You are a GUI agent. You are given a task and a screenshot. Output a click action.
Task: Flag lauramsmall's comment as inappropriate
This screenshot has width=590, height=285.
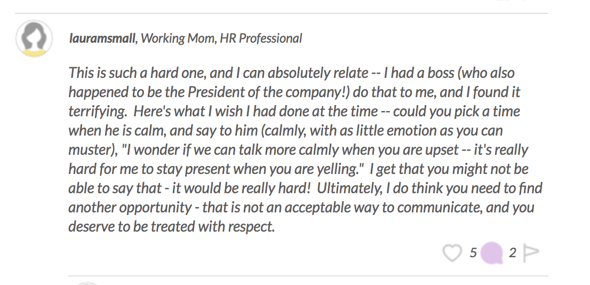(531, 252)
